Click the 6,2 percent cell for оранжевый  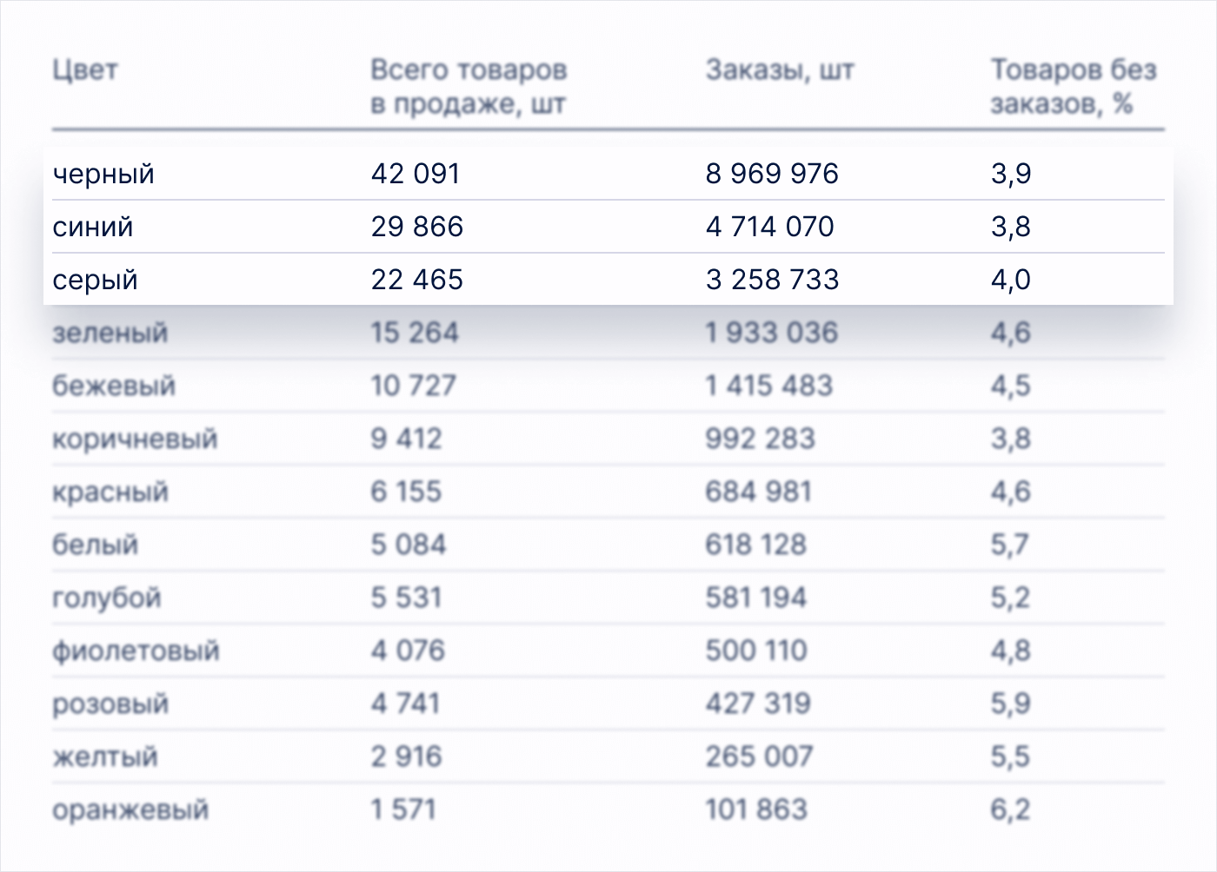pos(1010,809)
